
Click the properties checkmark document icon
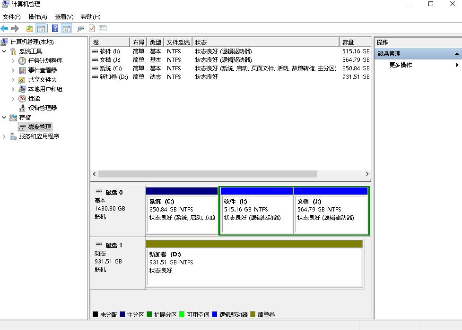coord(91,28)
